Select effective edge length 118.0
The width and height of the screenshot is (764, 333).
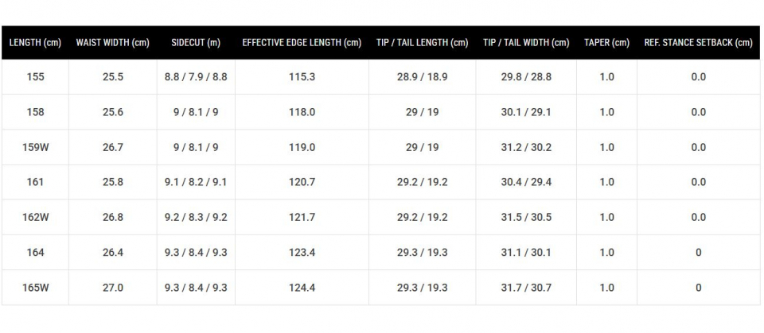click(x=302, y=112)
